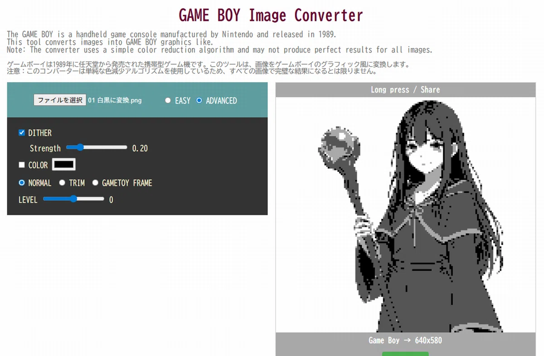The width and height of the screenshot is (544, 356).
Task: Click the Game Boy → 640x580 label
Action: click(x=405, y=341)
